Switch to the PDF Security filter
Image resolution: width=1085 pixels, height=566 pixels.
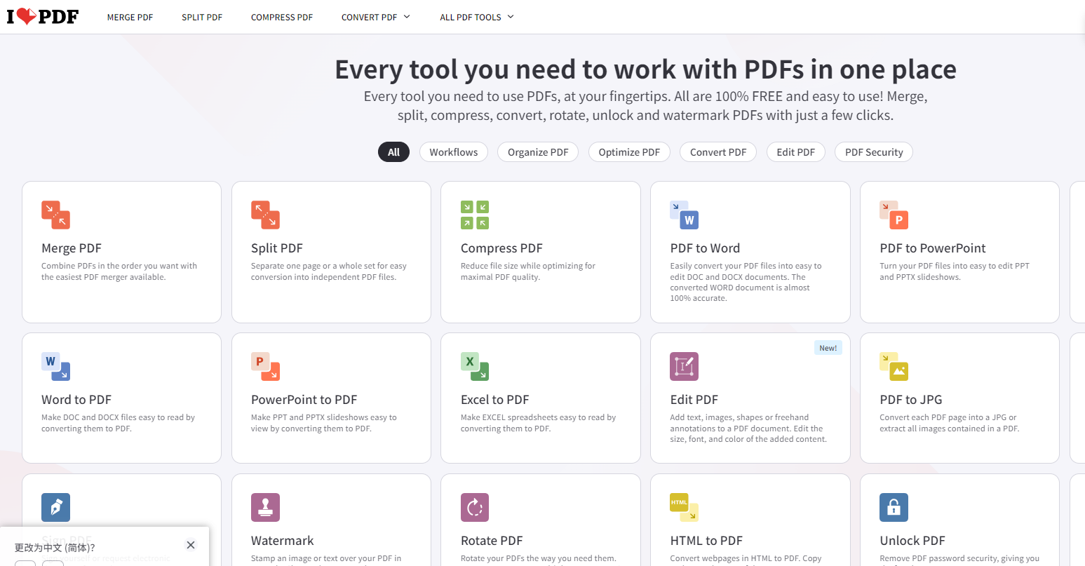pos(873,152)
